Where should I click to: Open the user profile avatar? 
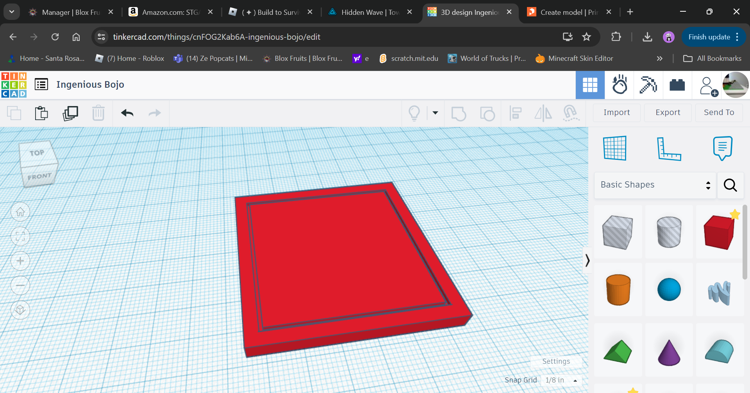(x=736, y=85)
